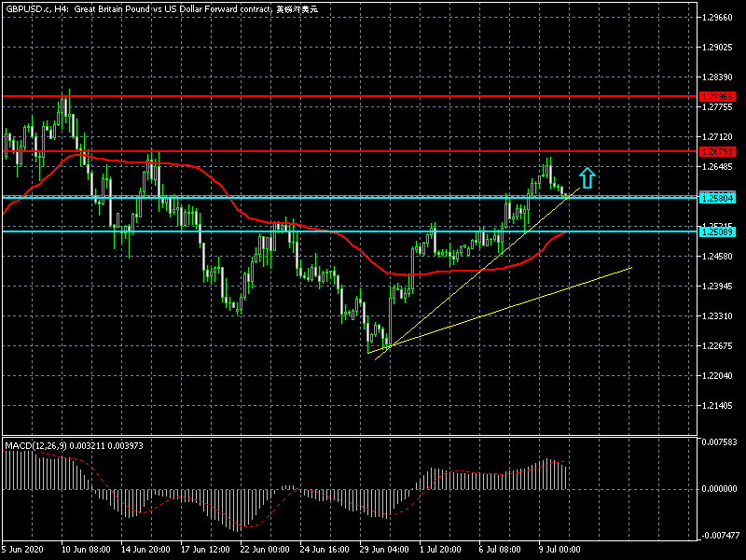Viewport: 746px width, 560px height.
Task: Select the lower red resistance line near 1.26799
Action: [x=373, y=150]
